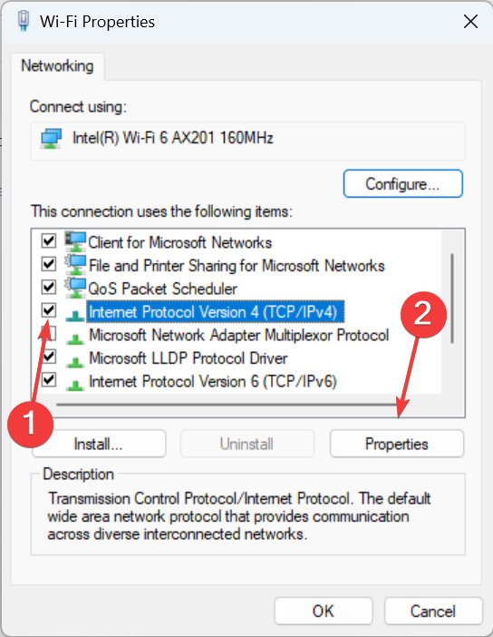
Task: Uncheck Client for Microsoft Networks checkbox
Action: pyautogui.click(x=49, y=240)
